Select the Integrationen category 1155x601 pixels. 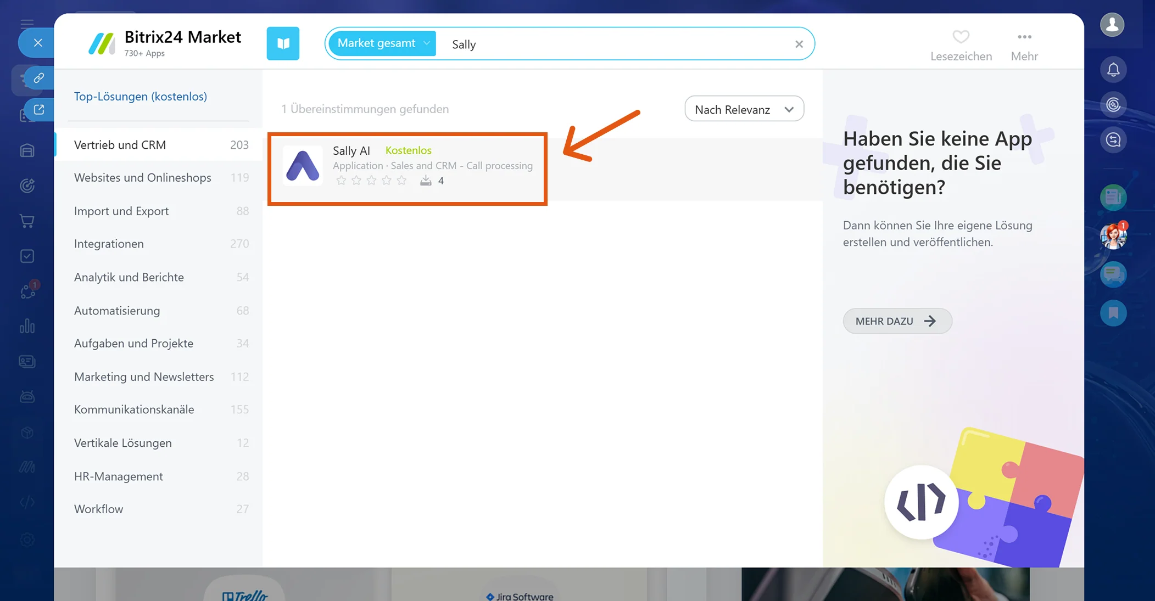pyautogui.click(x=159, y=244)
